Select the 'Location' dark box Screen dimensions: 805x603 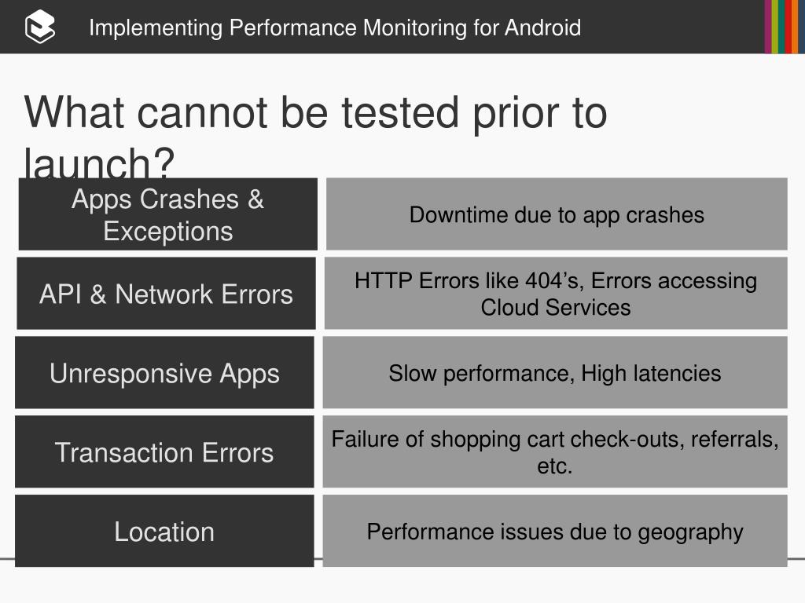164,531
